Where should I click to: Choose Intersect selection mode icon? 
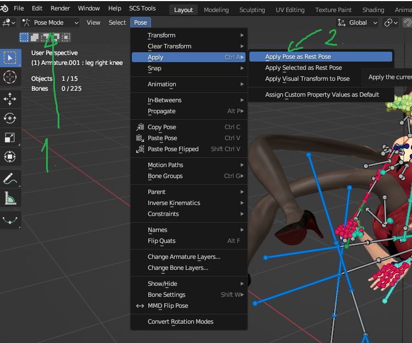point(66,37)
